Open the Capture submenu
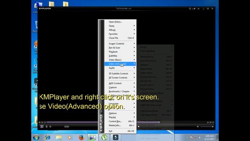This screenshot has width=250, height=141. [120, 87]
